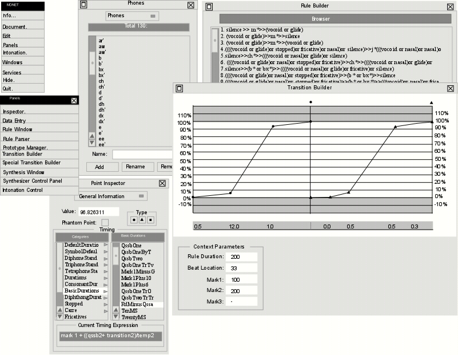Screen dimensions: 458x355
Task: Click the Rename phone button
Action: coord(138,167)
